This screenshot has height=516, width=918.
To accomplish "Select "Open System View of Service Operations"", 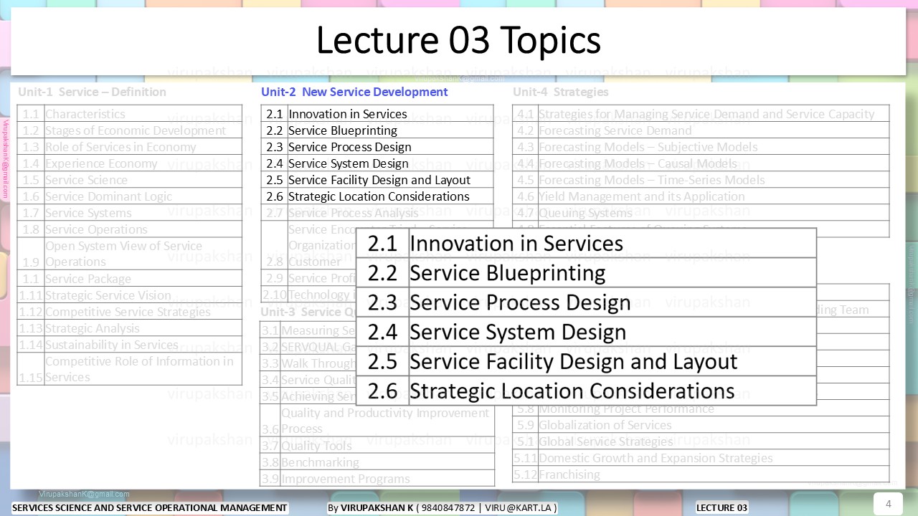I will (130, 254).
